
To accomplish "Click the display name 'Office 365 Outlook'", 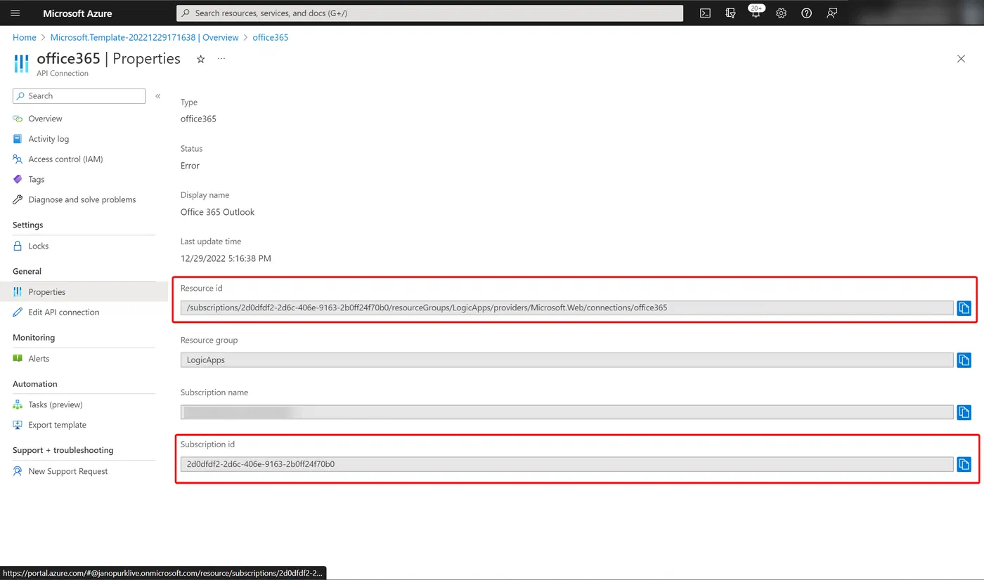I will (x=218, y=212).
